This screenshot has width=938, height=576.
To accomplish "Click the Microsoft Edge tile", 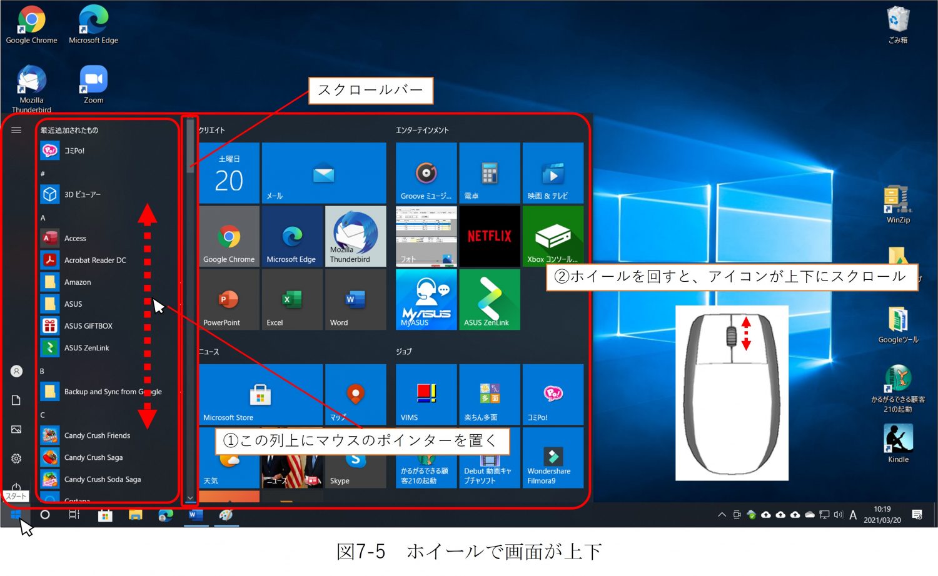I will click(x=292, y=236).
